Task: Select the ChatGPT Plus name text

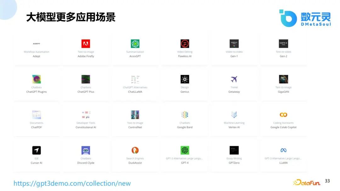Action: coord(86,92)
